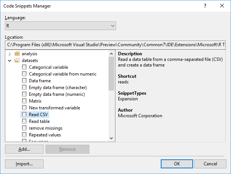This screenshot has width=231, height=174.
Task: Confirm with the OK button
Action: [177, 164]
